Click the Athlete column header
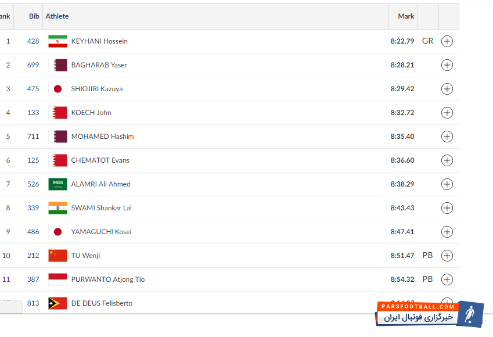The width and height of the screenshot is (493, 337). (57, 16)
